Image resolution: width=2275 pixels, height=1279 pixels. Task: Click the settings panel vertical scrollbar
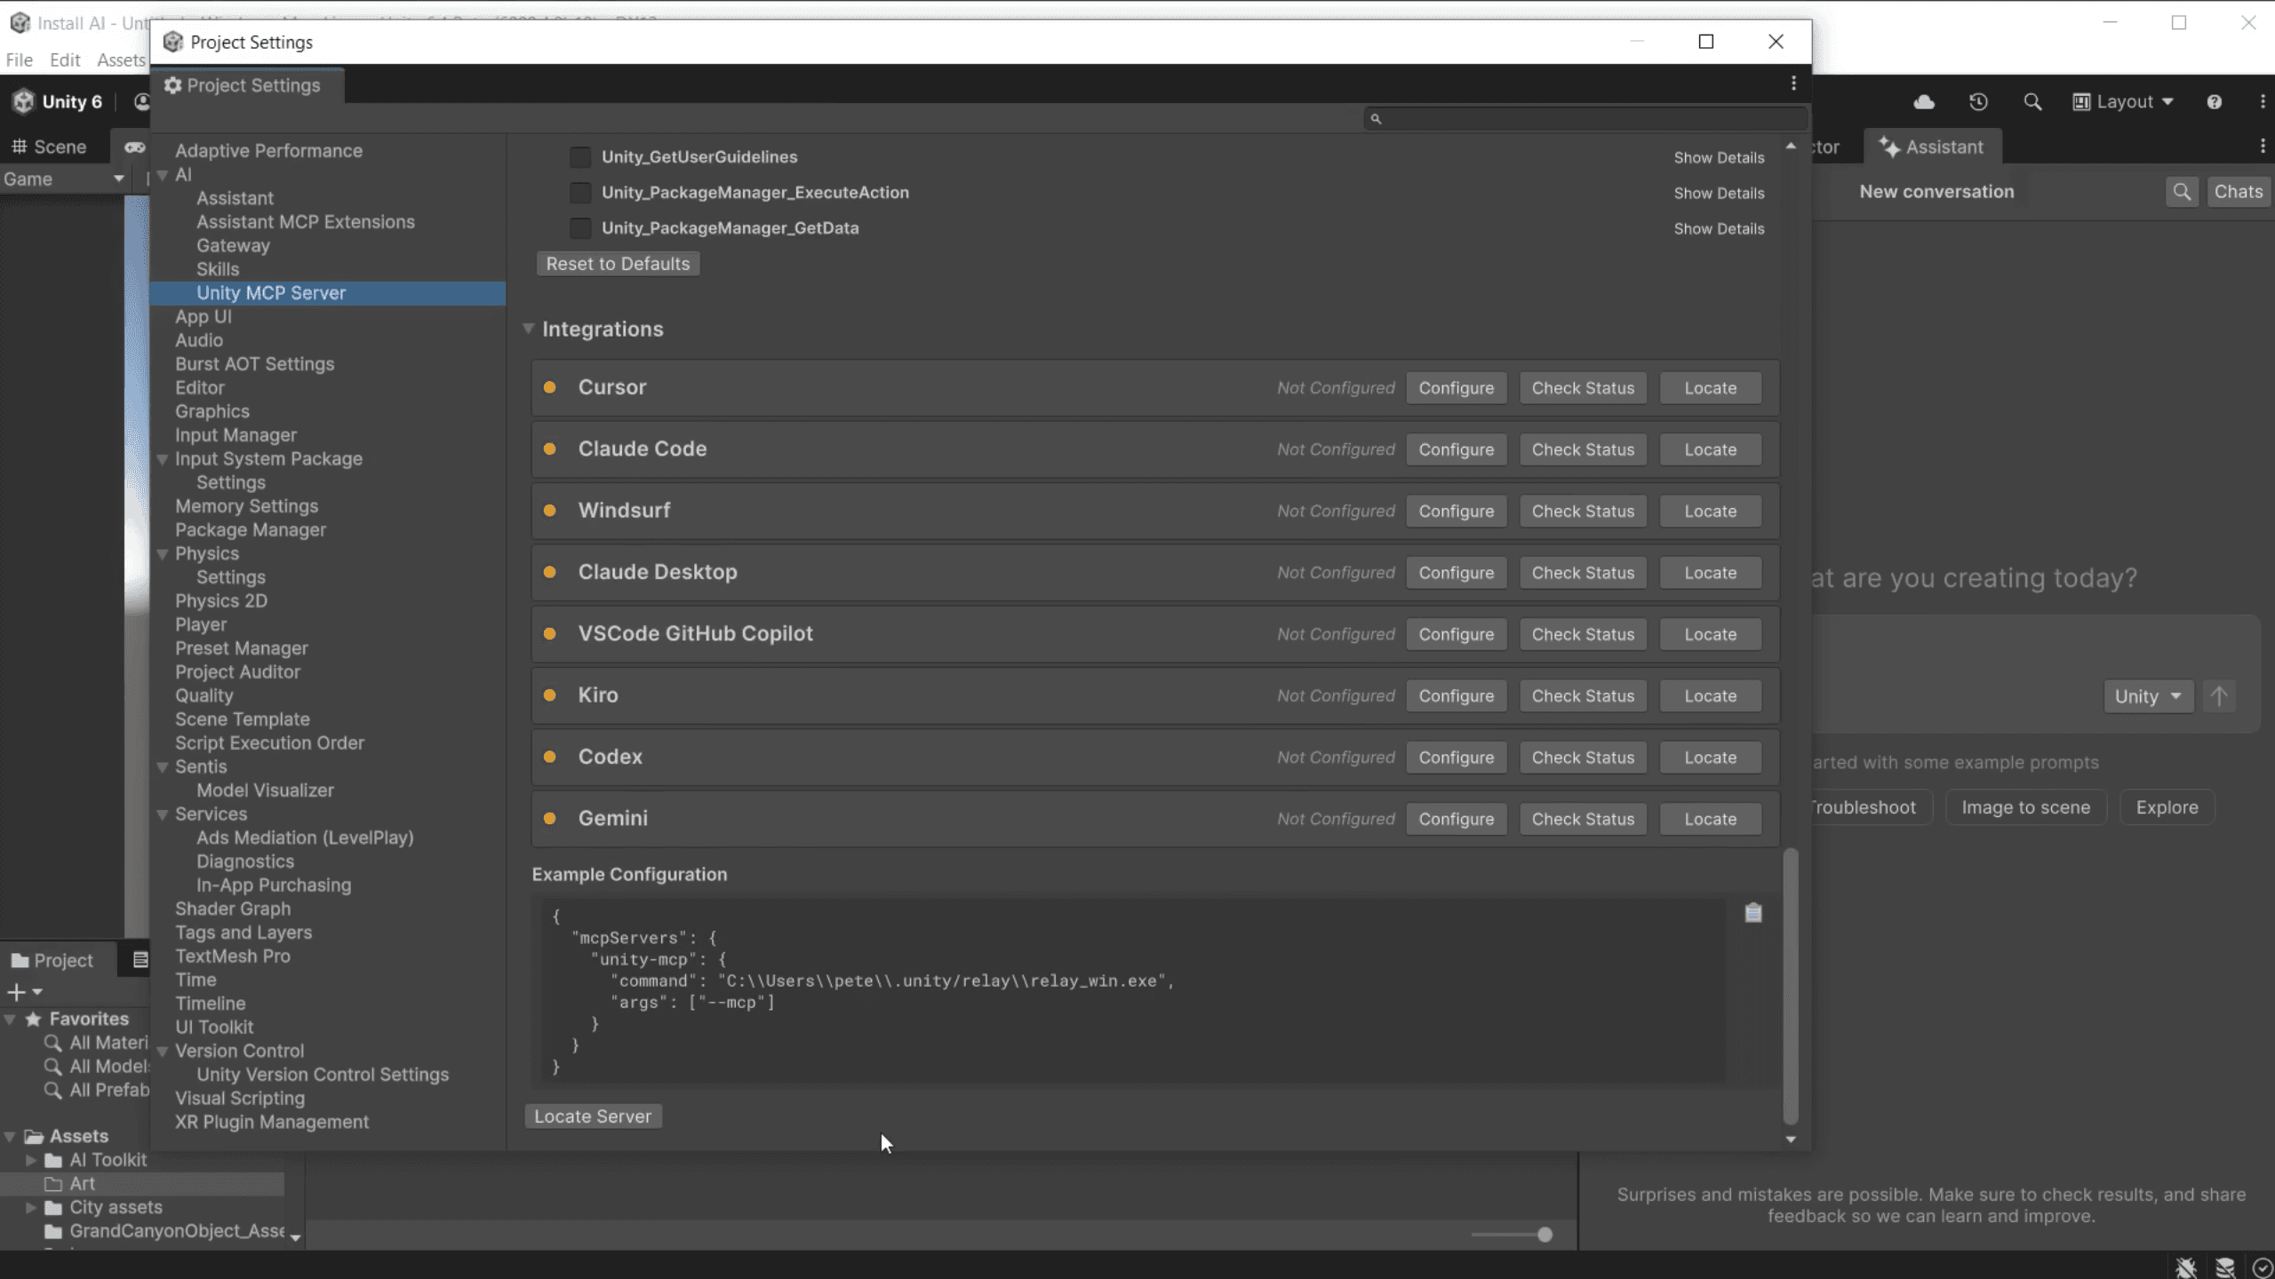(1791, 986)
